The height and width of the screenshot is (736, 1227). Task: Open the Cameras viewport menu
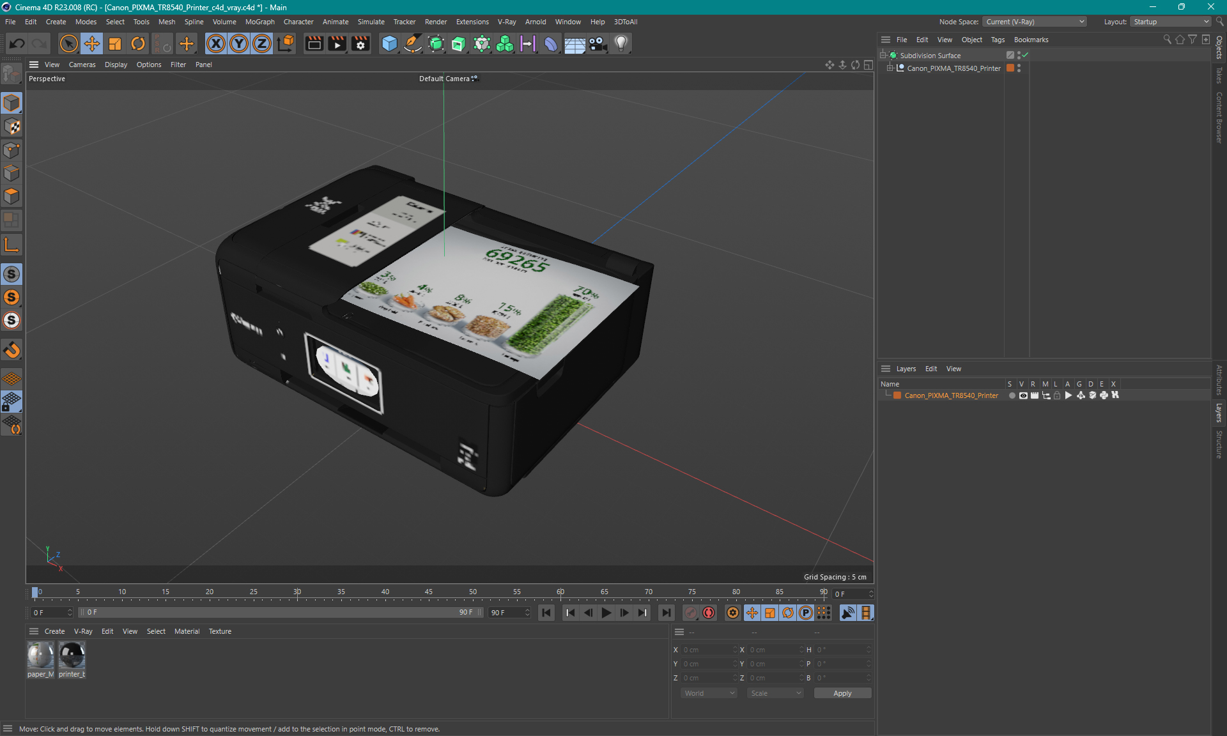pyautogui.click(x=82, y=65)
